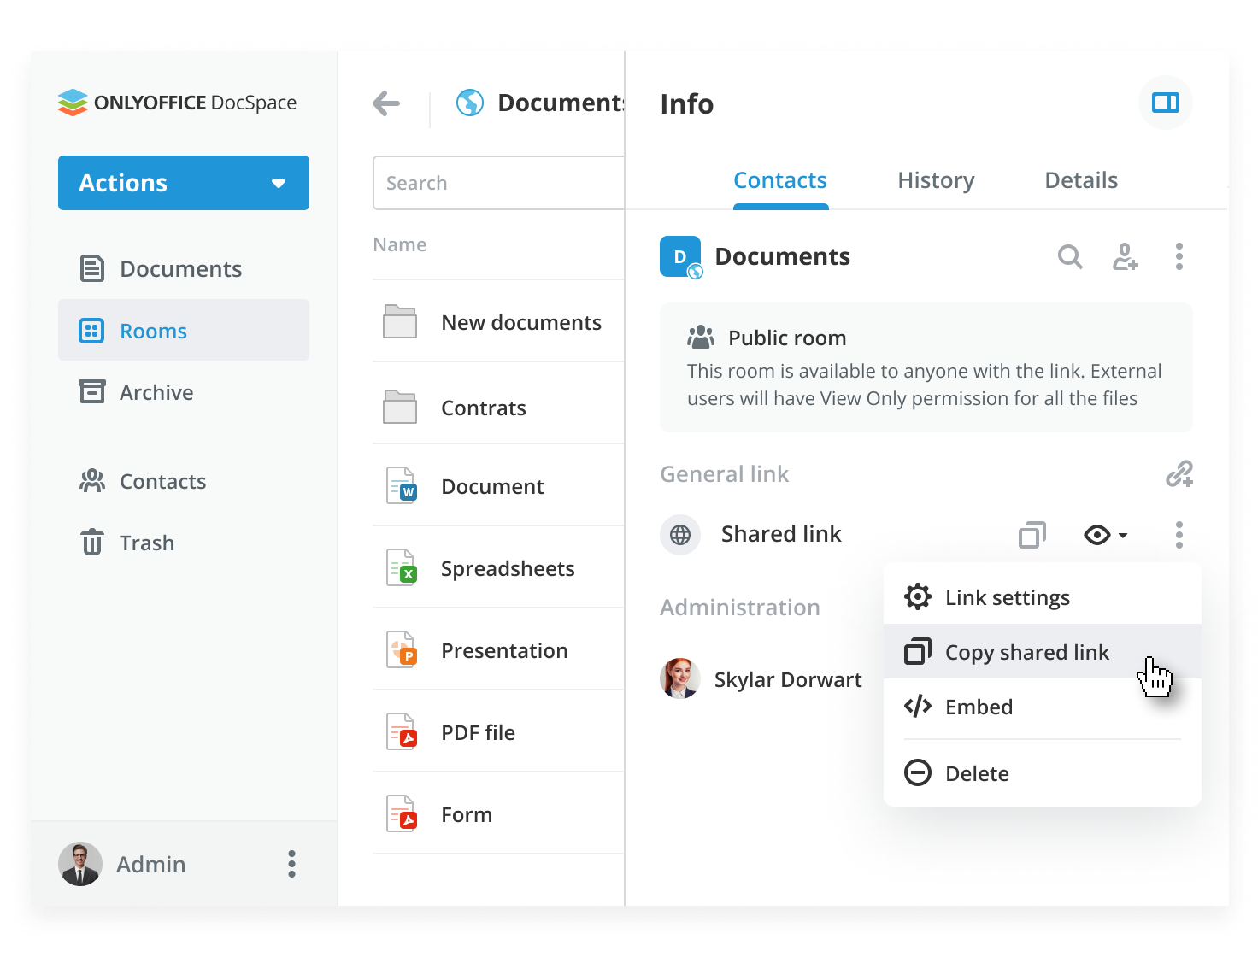
Task: Switch to the Details tab
Action: coord(1081,180)
